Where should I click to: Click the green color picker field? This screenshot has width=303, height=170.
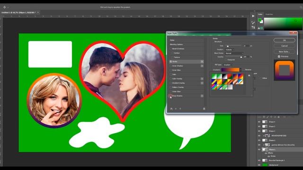(x=283, y=24)
